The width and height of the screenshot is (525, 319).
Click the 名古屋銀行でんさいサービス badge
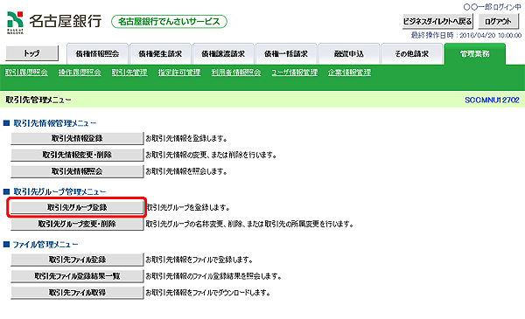tap(169, 22)
